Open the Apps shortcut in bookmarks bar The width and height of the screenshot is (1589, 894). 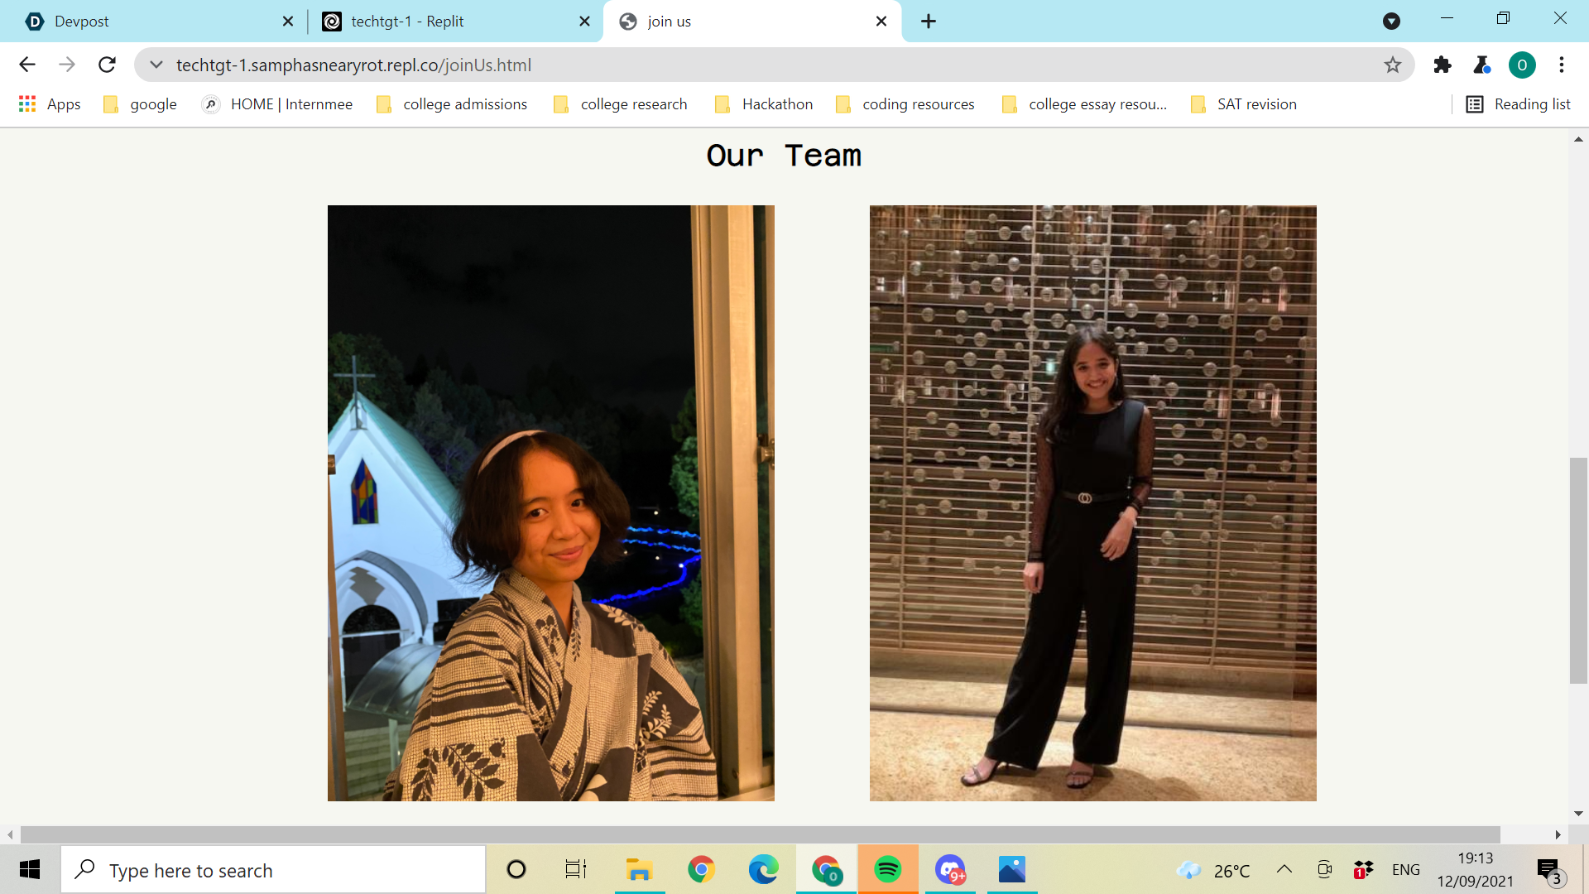(50, 104)
